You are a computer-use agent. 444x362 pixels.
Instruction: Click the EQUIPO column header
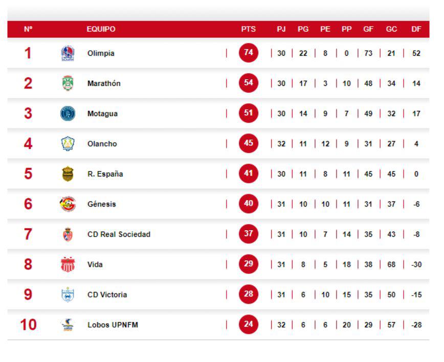click(x=101, y=30)
